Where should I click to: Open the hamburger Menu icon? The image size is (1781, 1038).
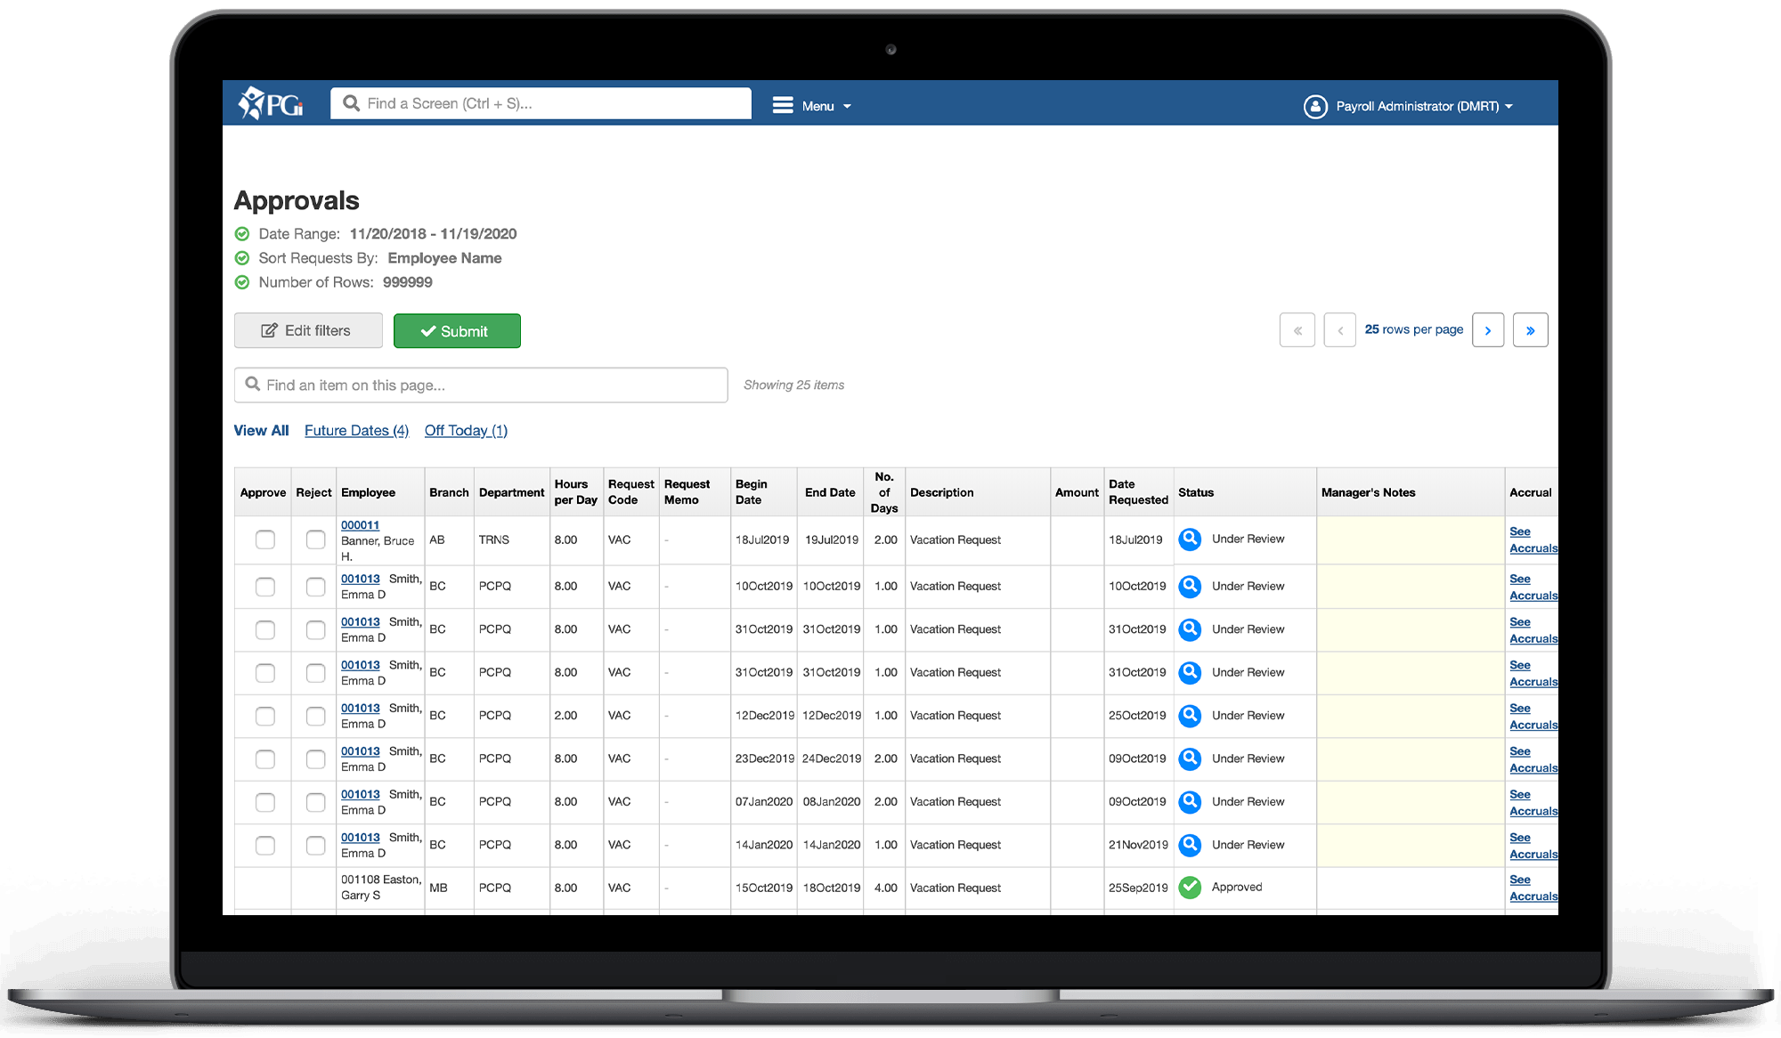[x=783, y=104]
